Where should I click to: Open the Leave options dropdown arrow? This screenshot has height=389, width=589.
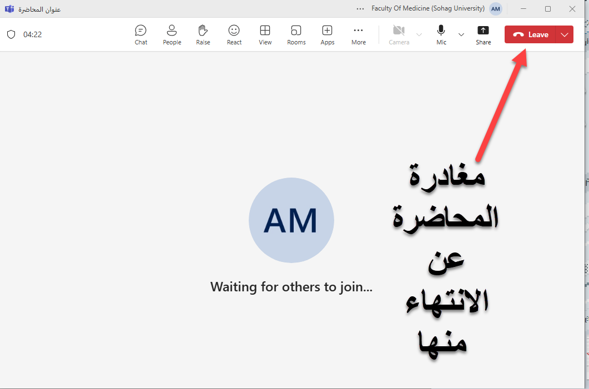[x=565, y=34]
